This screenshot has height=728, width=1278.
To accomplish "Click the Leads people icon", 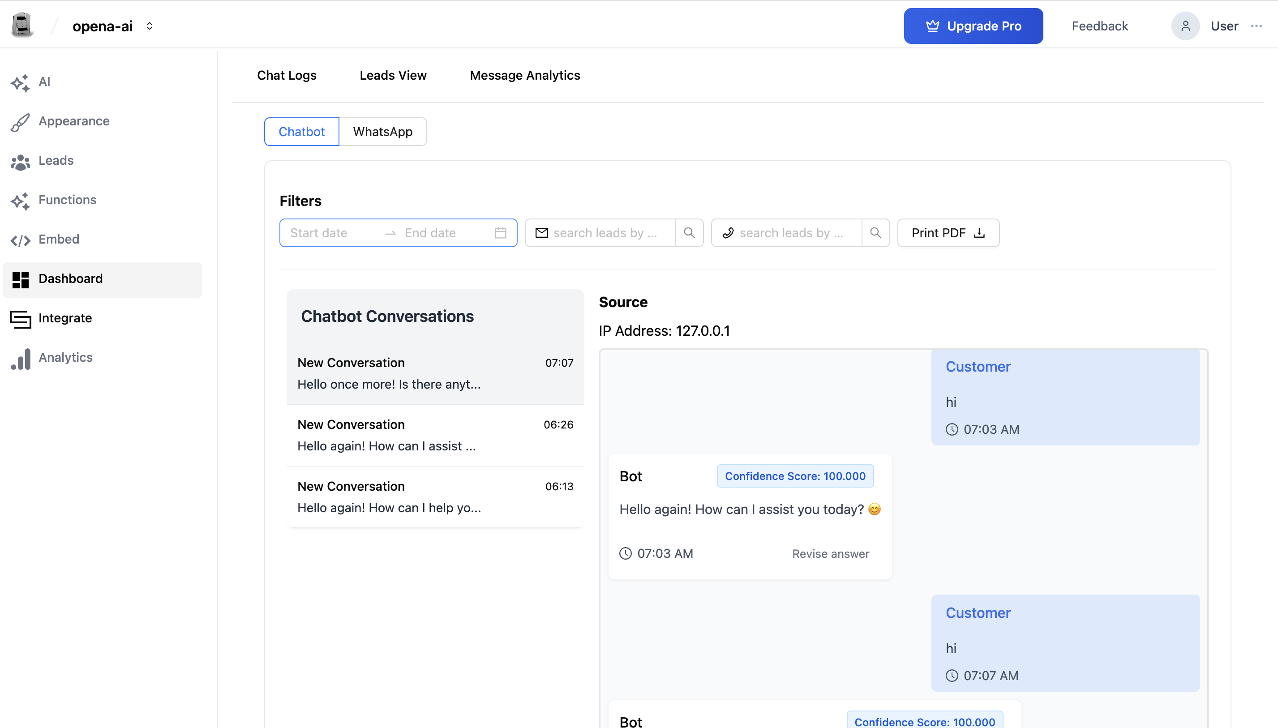I will coord(21,162).
